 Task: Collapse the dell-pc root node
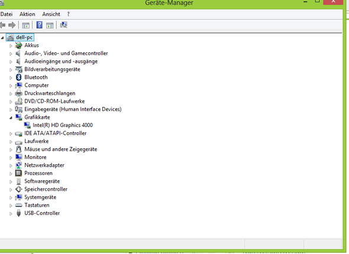point(2,38)
